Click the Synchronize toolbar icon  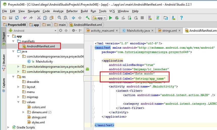click(17, 18)
